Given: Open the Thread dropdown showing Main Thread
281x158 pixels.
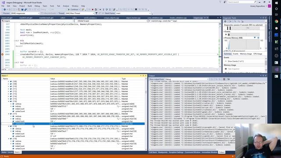Looking at the screenshot, I should [80, 13].
